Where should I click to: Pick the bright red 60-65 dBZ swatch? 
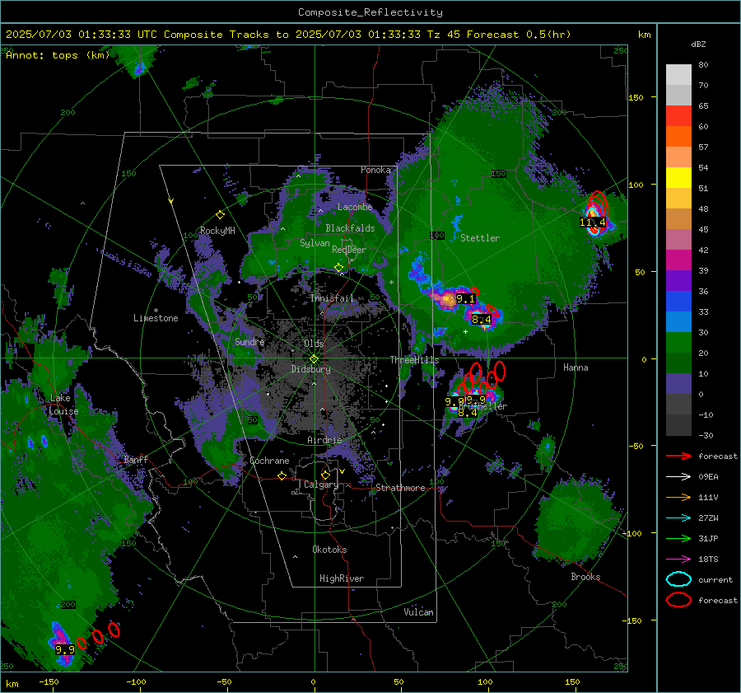(678, 116)
